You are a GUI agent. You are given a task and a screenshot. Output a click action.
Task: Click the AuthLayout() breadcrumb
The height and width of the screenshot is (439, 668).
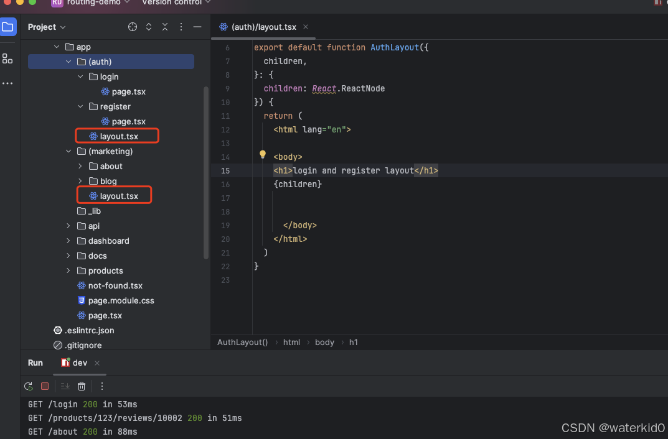(242, 342)
